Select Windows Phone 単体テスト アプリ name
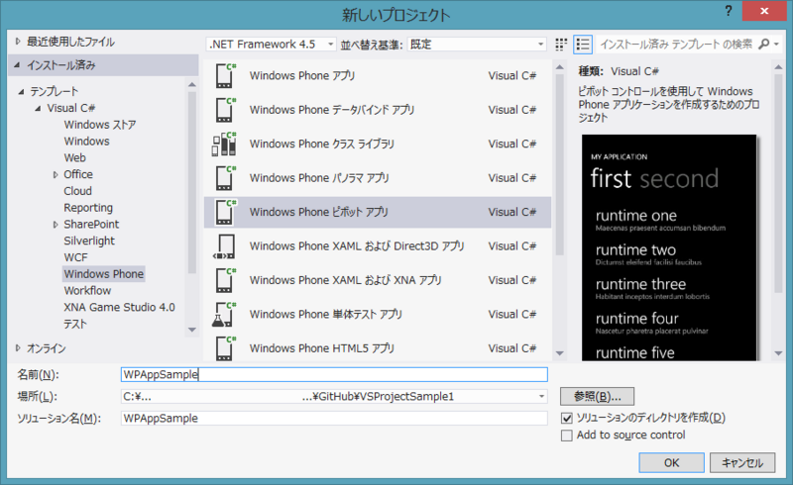The width and height of the screenshot is (793, 485). (x=326, y=314)
